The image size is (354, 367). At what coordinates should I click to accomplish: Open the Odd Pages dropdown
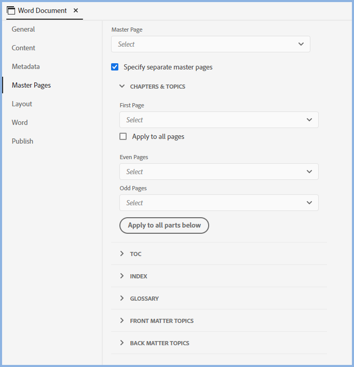pos(219,203)
